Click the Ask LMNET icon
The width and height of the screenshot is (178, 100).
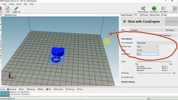point(163,9)
